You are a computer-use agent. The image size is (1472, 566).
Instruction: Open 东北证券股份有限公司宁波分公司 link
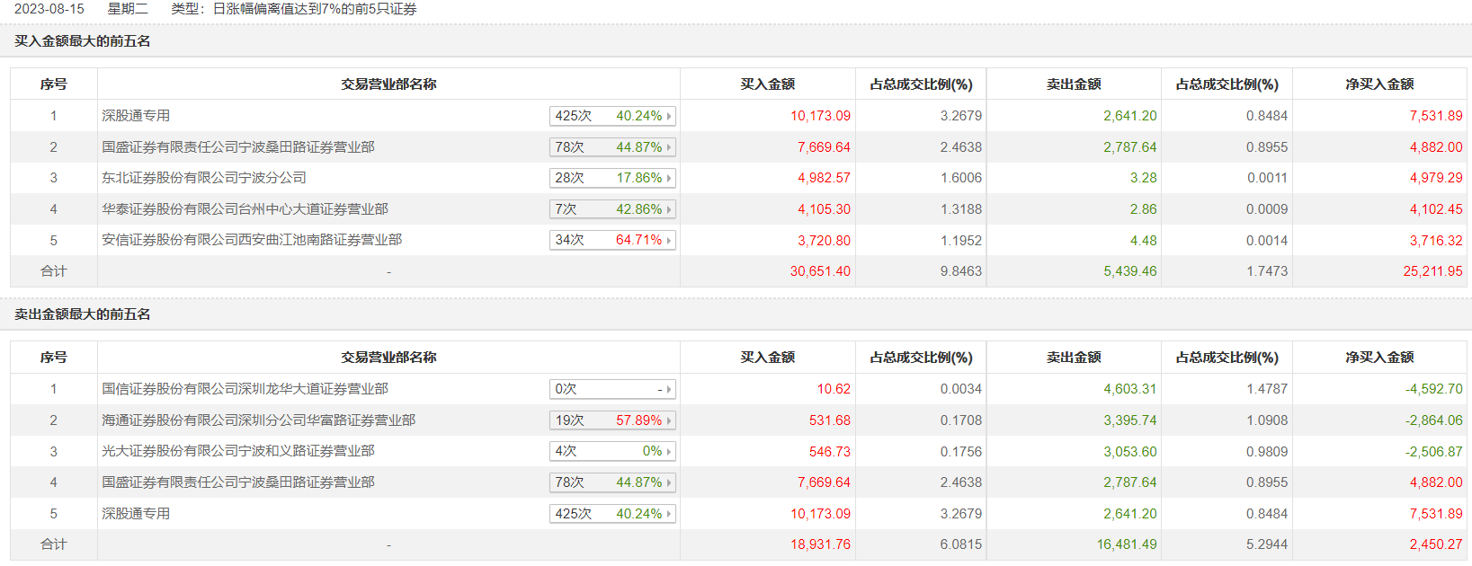tap(204, 178)
